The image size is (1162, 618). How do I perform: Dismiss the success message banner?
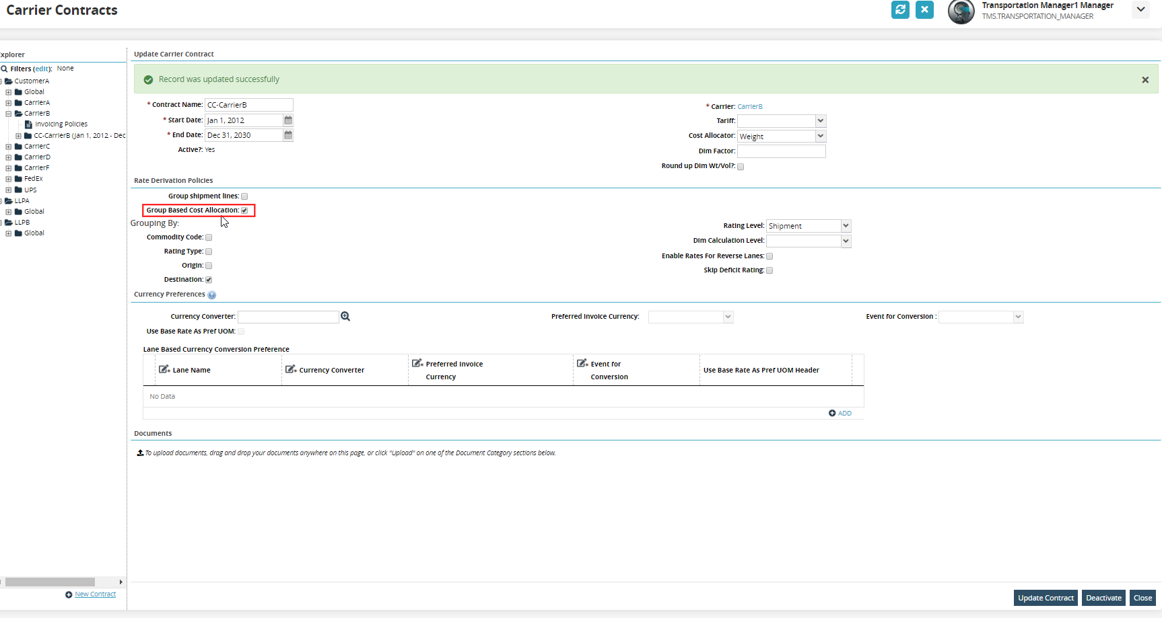[x=1144, y=80]
